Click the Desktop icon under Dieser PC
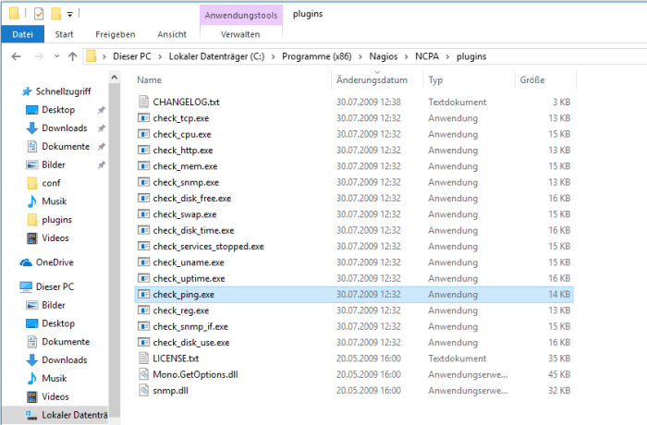The image size is (647, 425). 31,323
